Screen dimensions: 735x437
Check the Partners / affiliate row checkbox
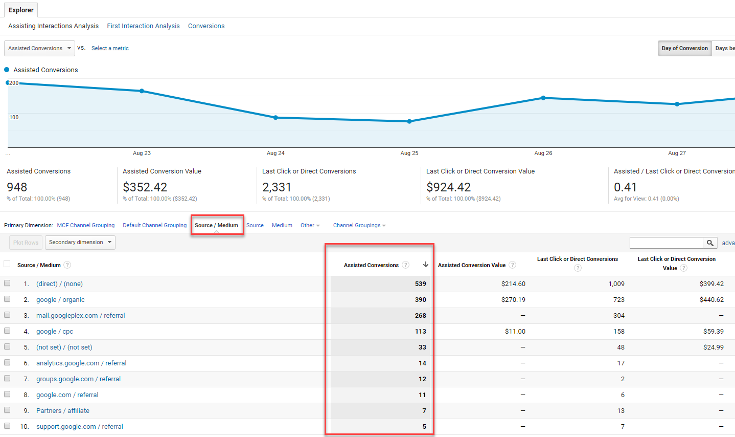coord(7,410)
